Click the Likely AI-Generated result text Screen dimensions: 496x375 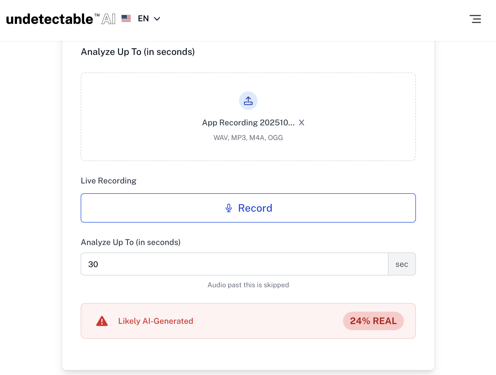156,321
